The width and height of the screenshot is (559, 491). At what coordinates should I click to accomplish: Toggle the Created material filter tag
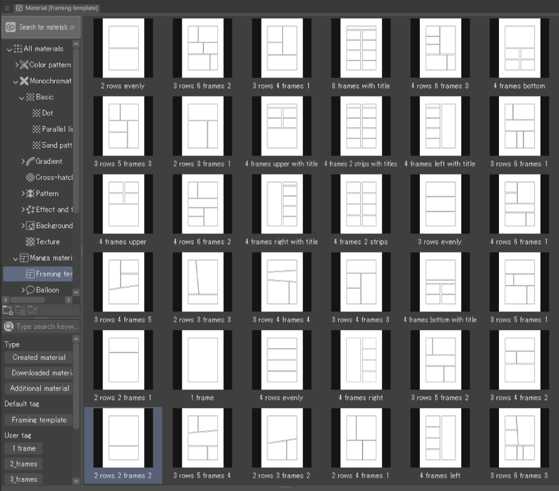[x=39, y=358]
